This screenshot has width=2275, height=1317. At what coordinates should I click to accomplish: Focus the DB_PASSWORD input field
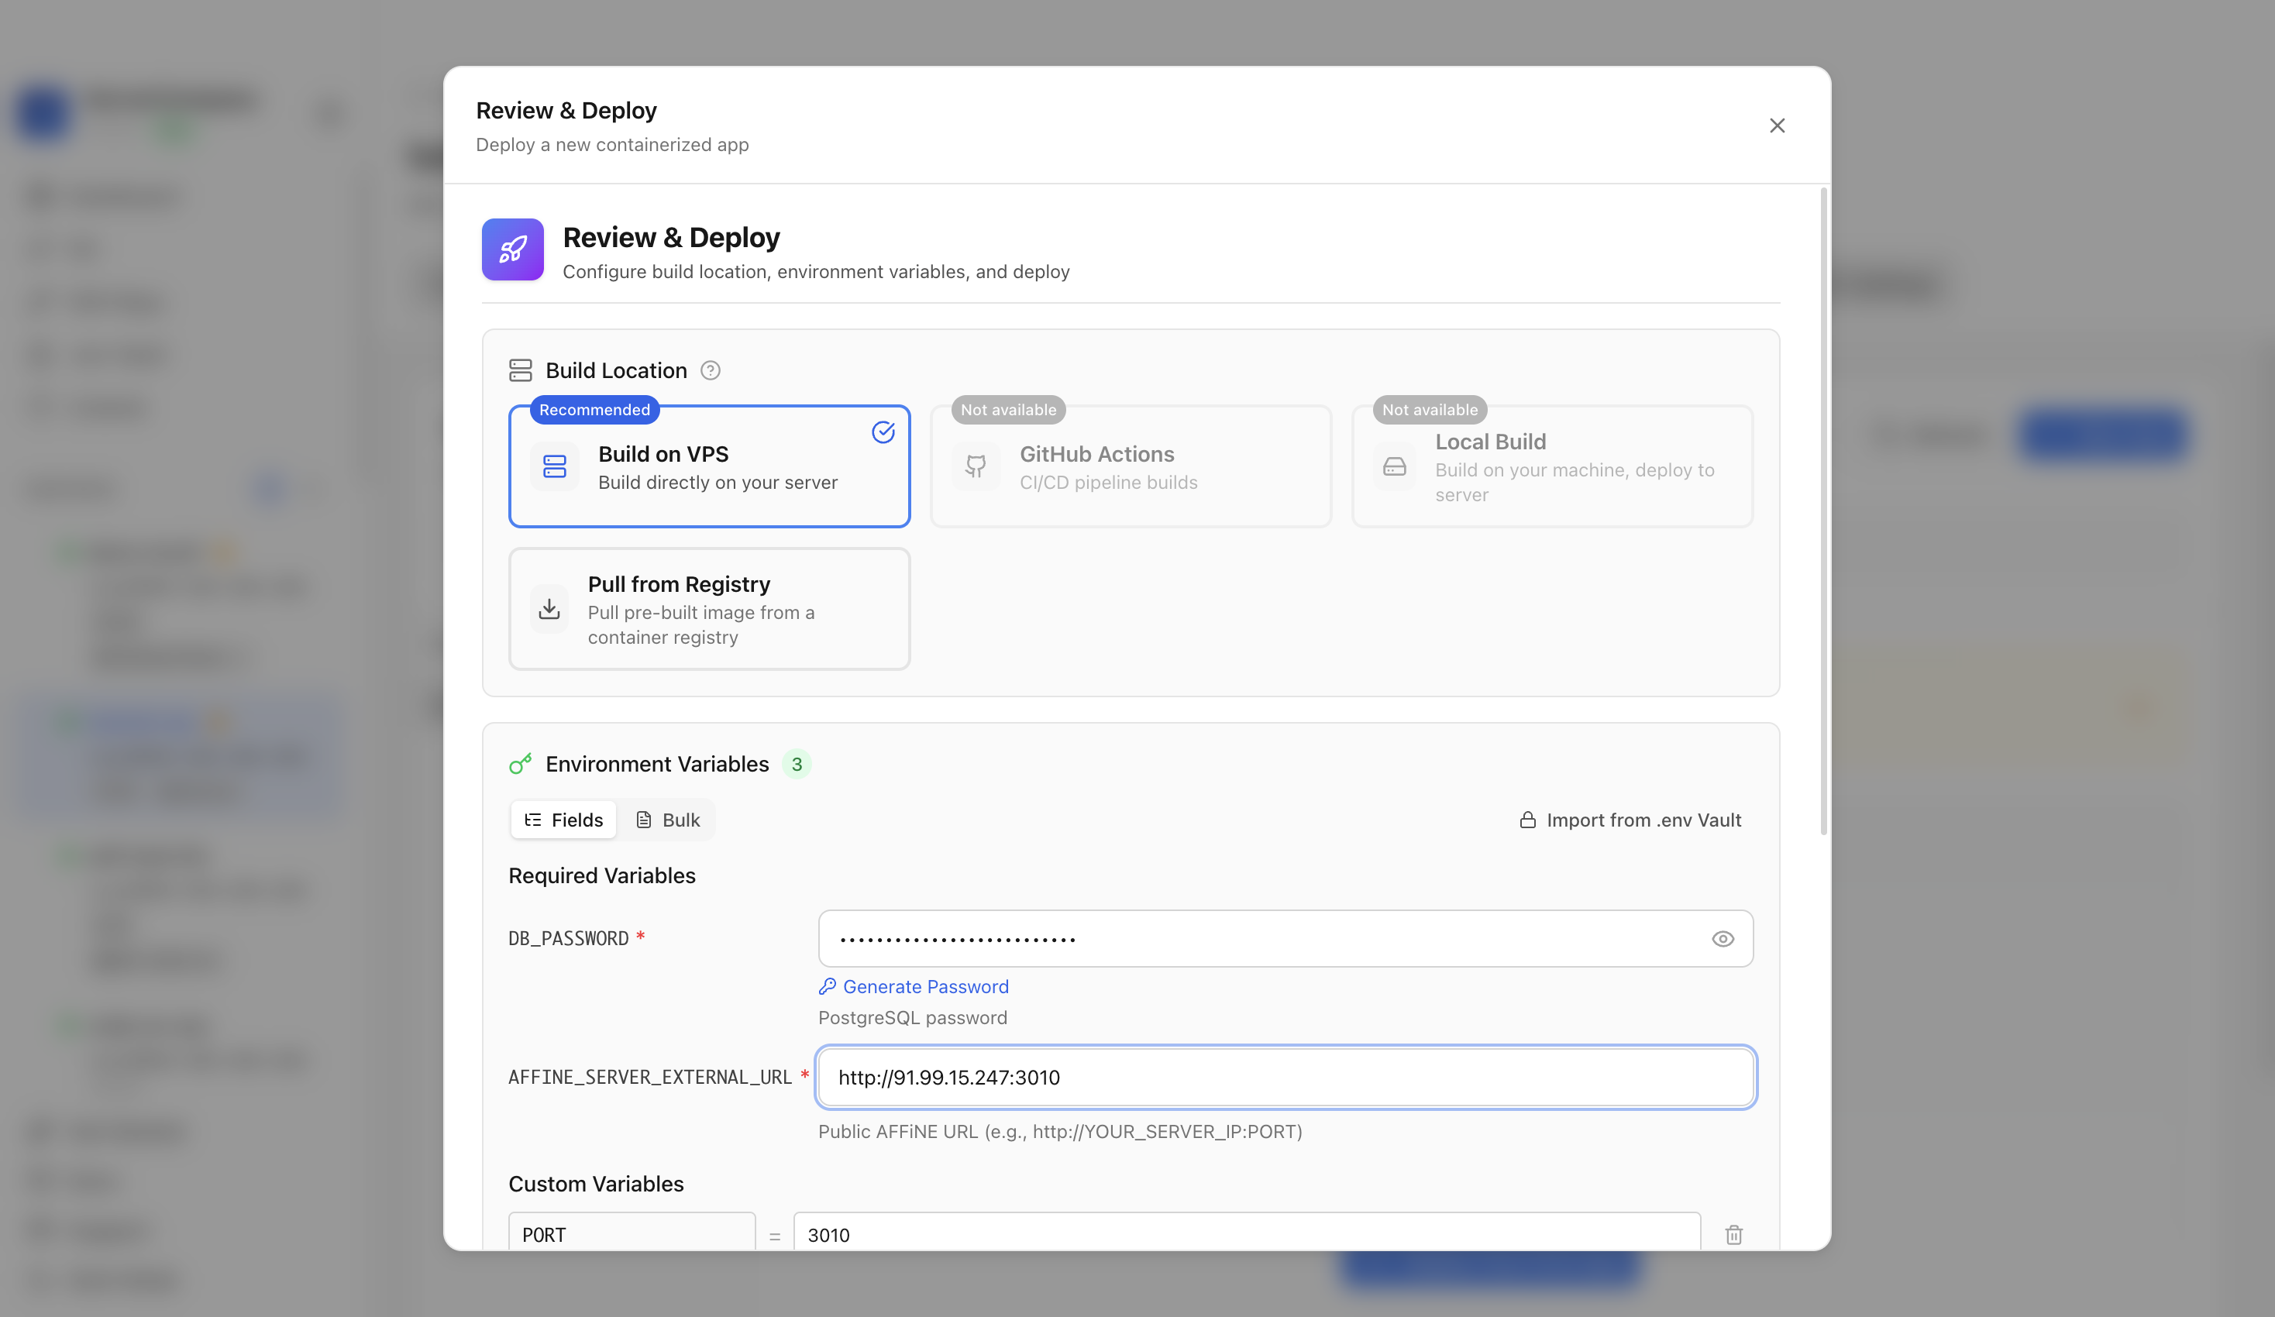click(x=1285, y=939)
